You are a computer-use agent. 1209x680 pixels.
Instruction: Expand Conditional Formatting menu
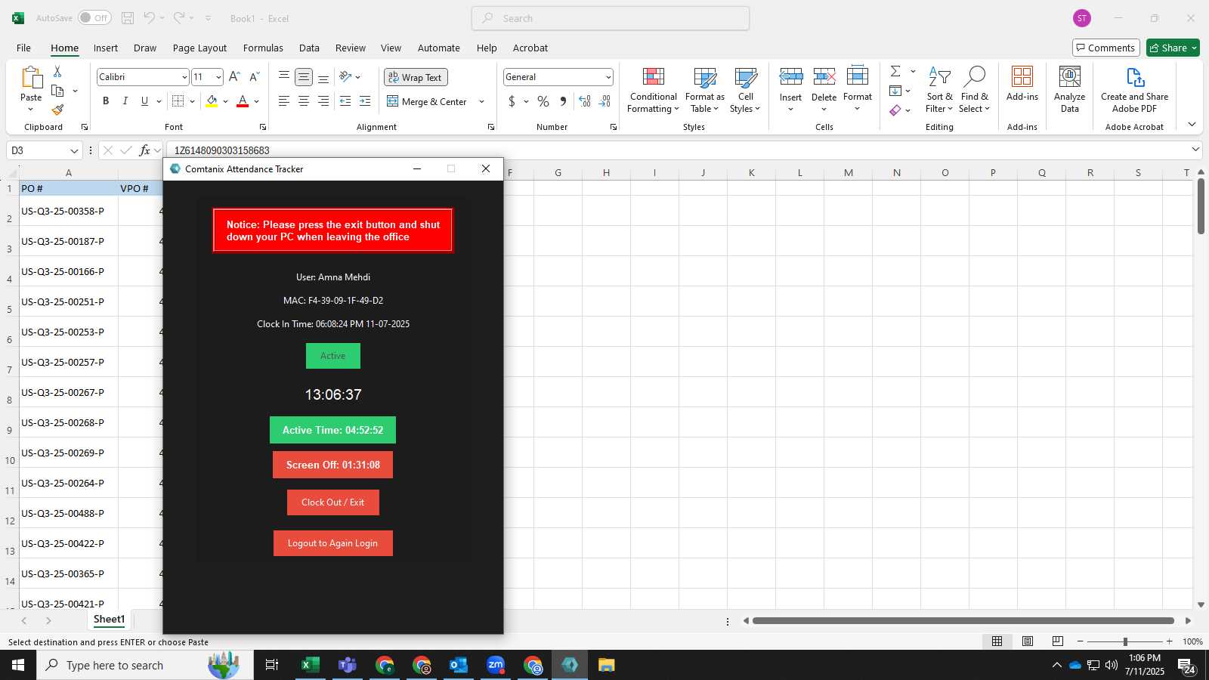coord(654,91)
